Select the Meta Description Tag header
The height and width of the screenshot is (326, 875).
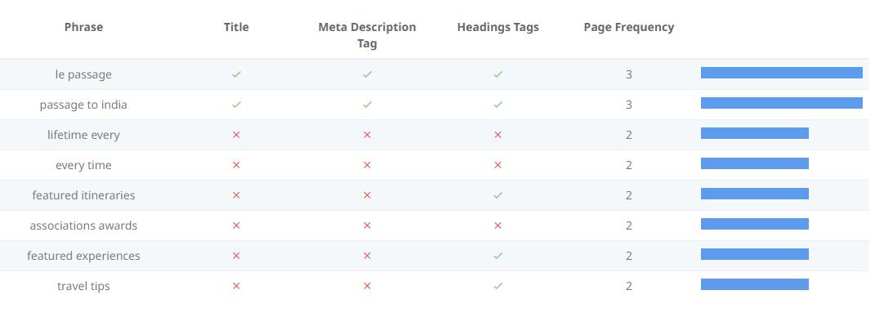(367, 35)
